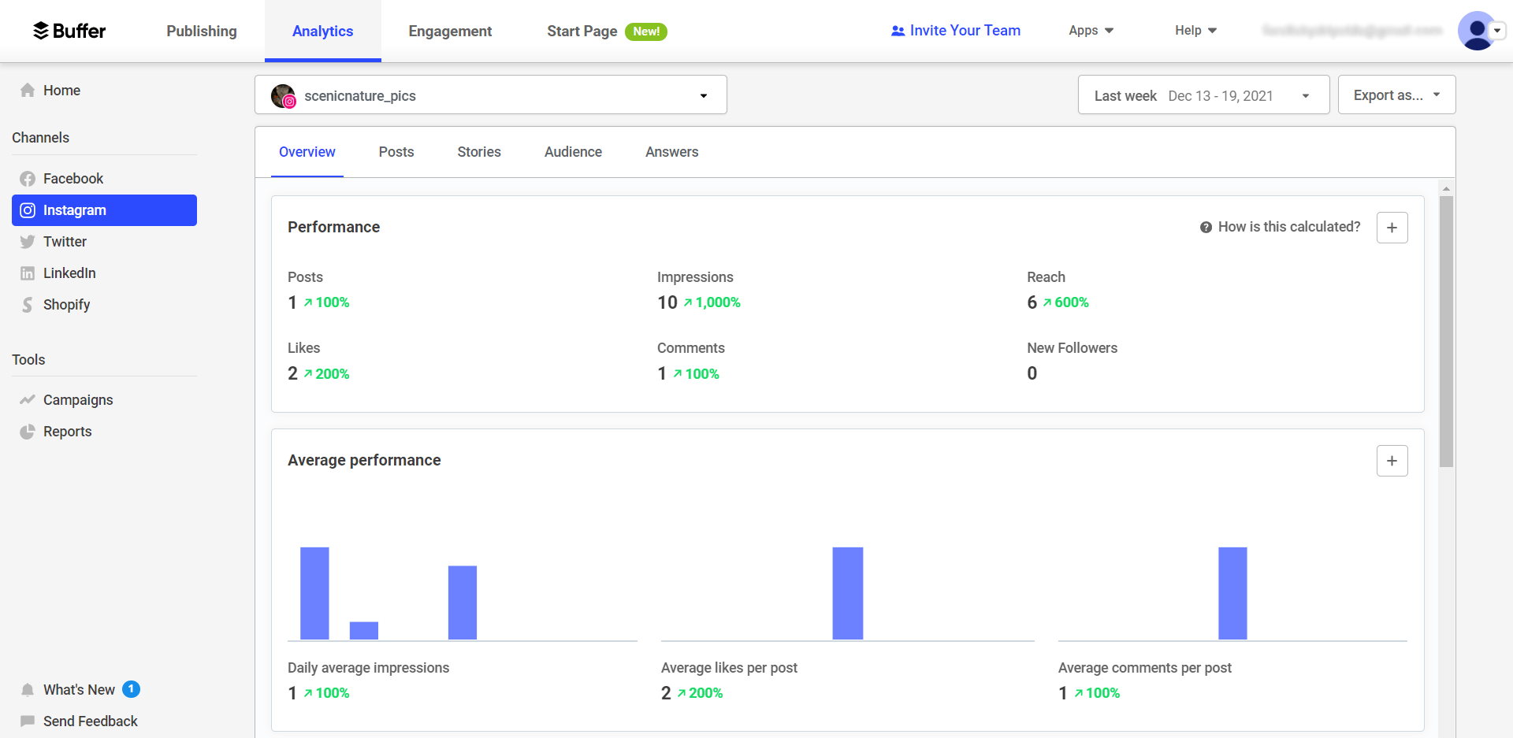Screen dimensions: 1513x738
Task: Click the Buffer logo
Action: click(69, 31)
